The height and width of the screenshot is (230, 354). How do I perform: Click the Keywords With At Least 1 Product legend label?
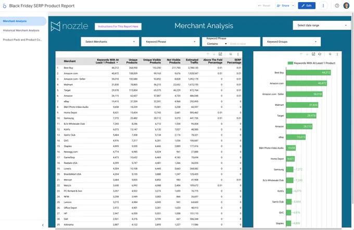point(314,63)
